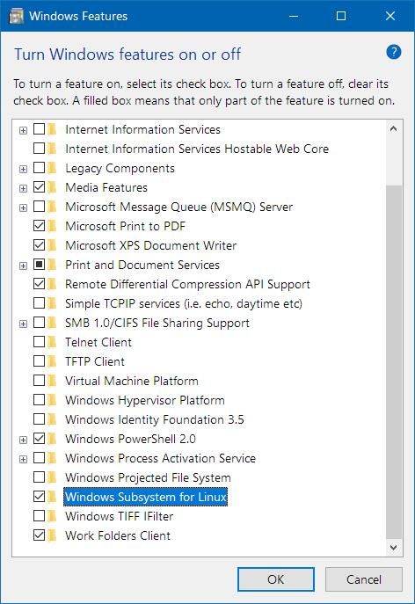The height and width of the screenshot is (604, 415).
Task: Expand the Legacy Components tree node
Action: click(x=23, y=169)
